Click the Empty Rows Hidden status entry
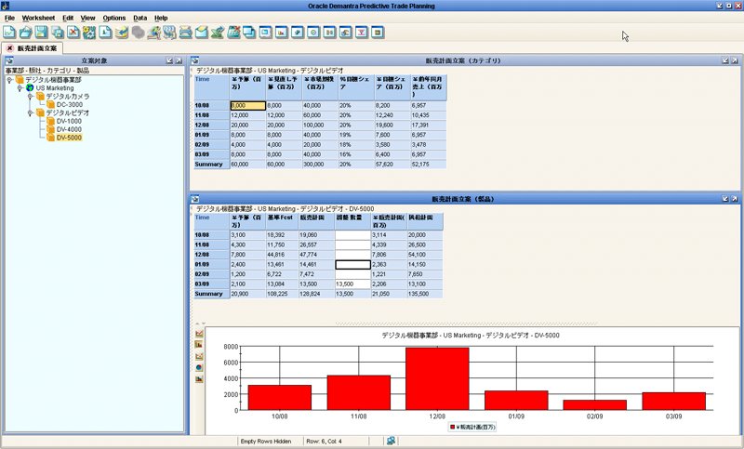This screenshot has height=449, width=744. click(266, 442)
